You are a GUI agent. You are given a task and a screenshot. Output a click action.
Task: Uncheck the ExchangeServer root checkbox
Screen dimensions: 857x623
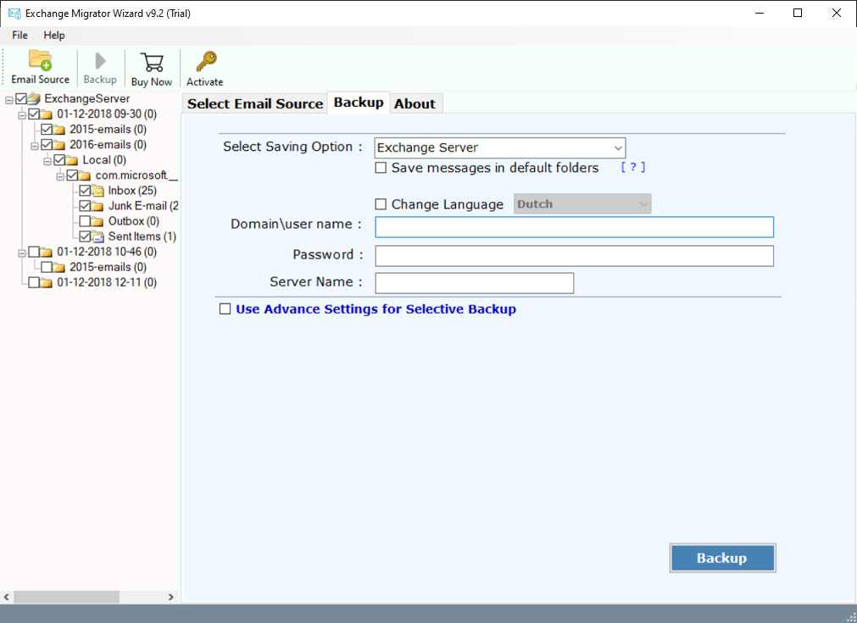pyautogui.click(x=21, y=99)
